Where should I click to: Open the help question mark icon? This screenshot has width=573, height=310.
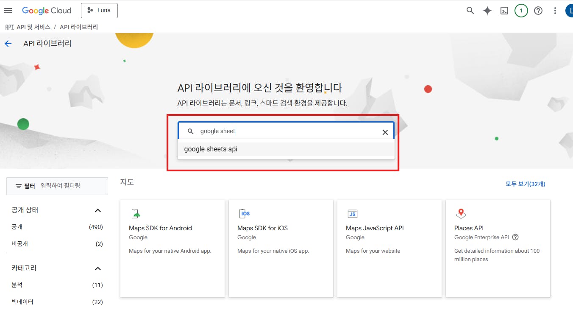[x=538, y=11]
